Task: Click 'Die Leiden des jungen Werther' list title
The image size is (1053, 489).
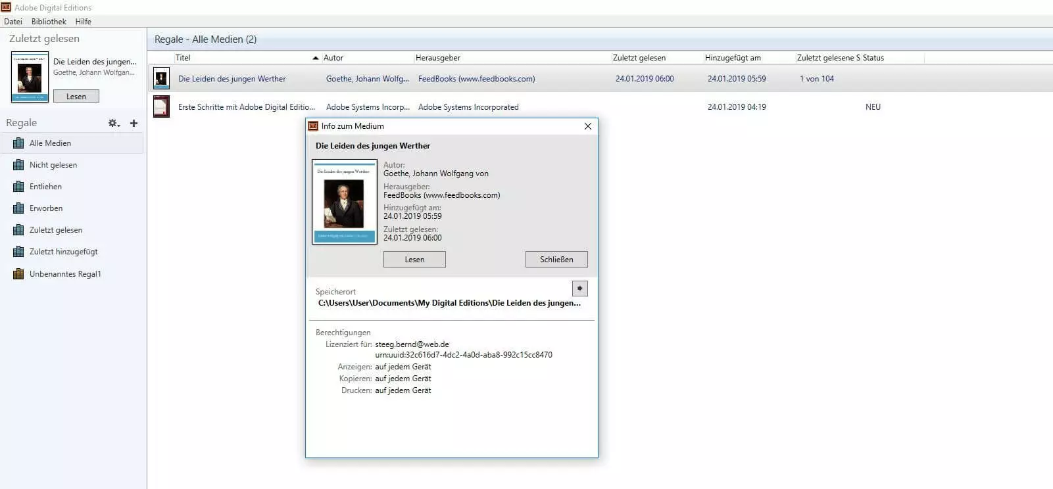Action: (x=232, y=79)
